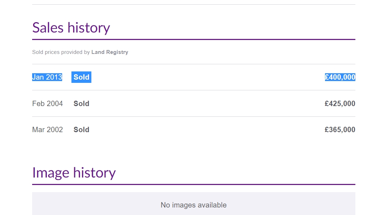Click the purple line under Image history
Viewport: 370px width, 215px height.
(194, 184)
